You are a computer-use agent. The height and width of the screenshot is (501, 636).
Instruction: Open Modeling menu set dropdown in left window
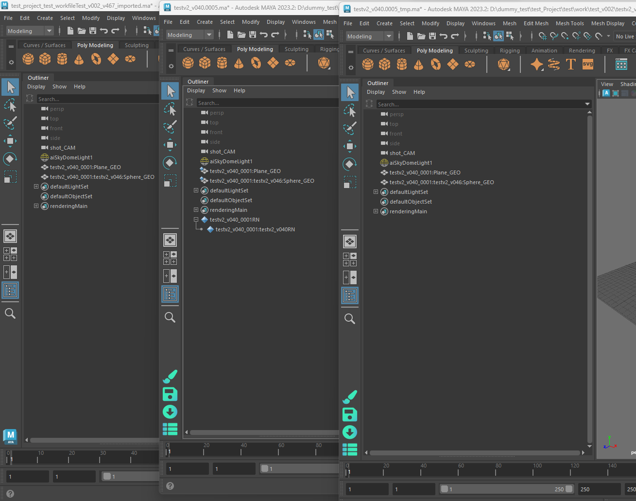(x=30, y=31)
